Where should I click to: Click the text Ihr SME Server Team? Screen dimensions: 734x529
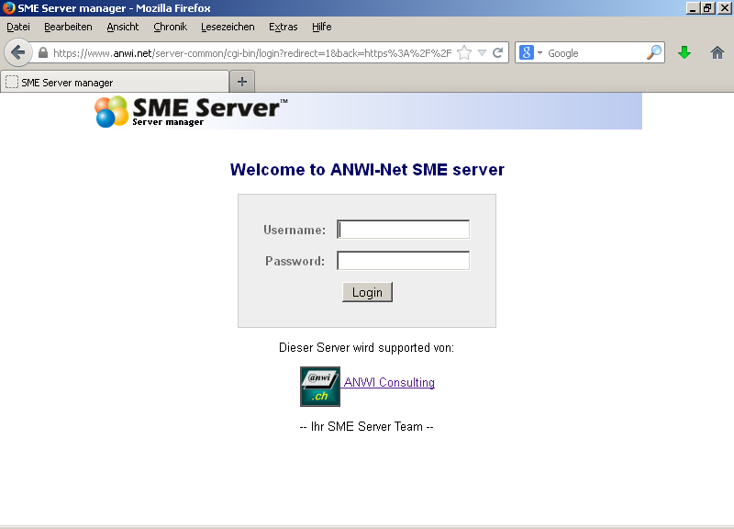pyautogui.click(x=366, y=426)
